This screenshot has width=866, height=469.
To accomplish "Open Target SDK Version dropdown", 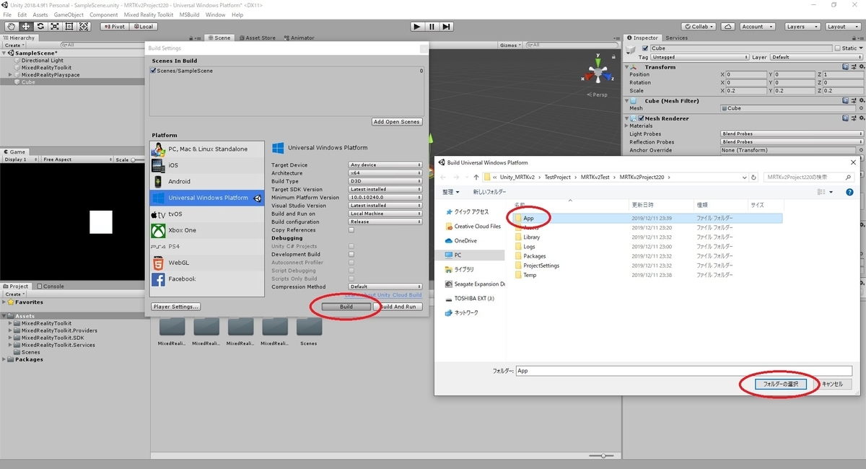I will [x=385, y=189].
